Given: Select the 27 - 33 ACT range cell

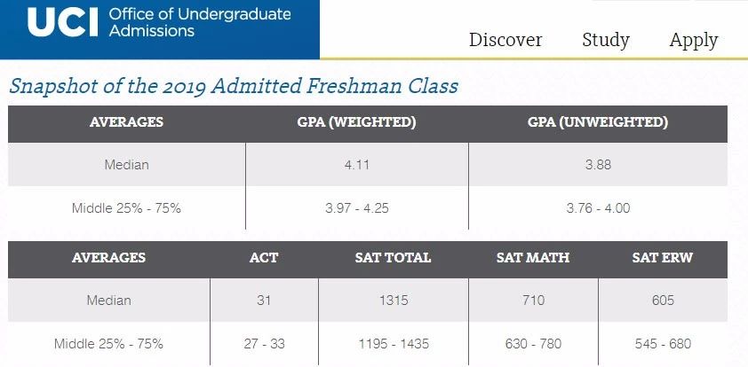Looking at the screenshot, I should (x=264, y=344).
